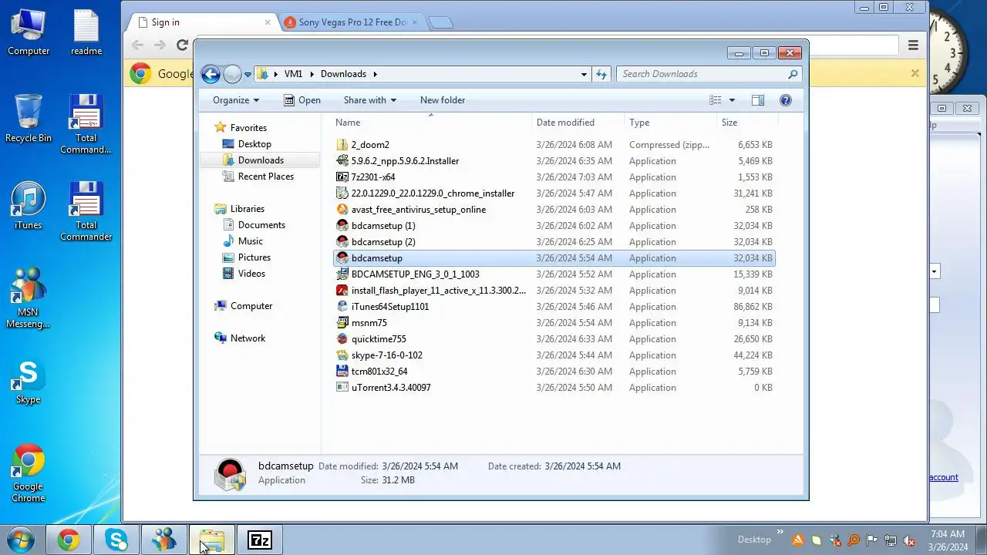Click the Open toolbar button
The height and width of the screenshot is (555, 987).
click(x=301, y=100)
